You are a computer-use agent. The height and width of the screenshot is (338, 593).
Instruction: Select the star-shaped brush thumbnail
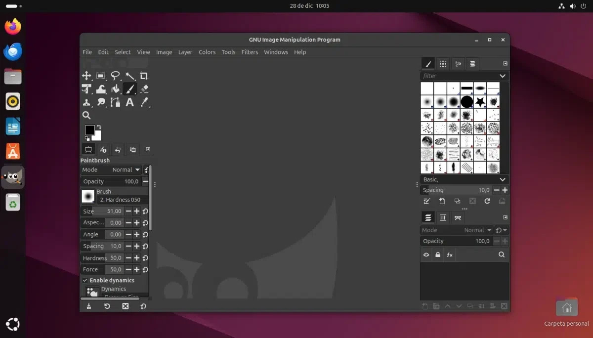pyautogui.click(x=480, y=102)
